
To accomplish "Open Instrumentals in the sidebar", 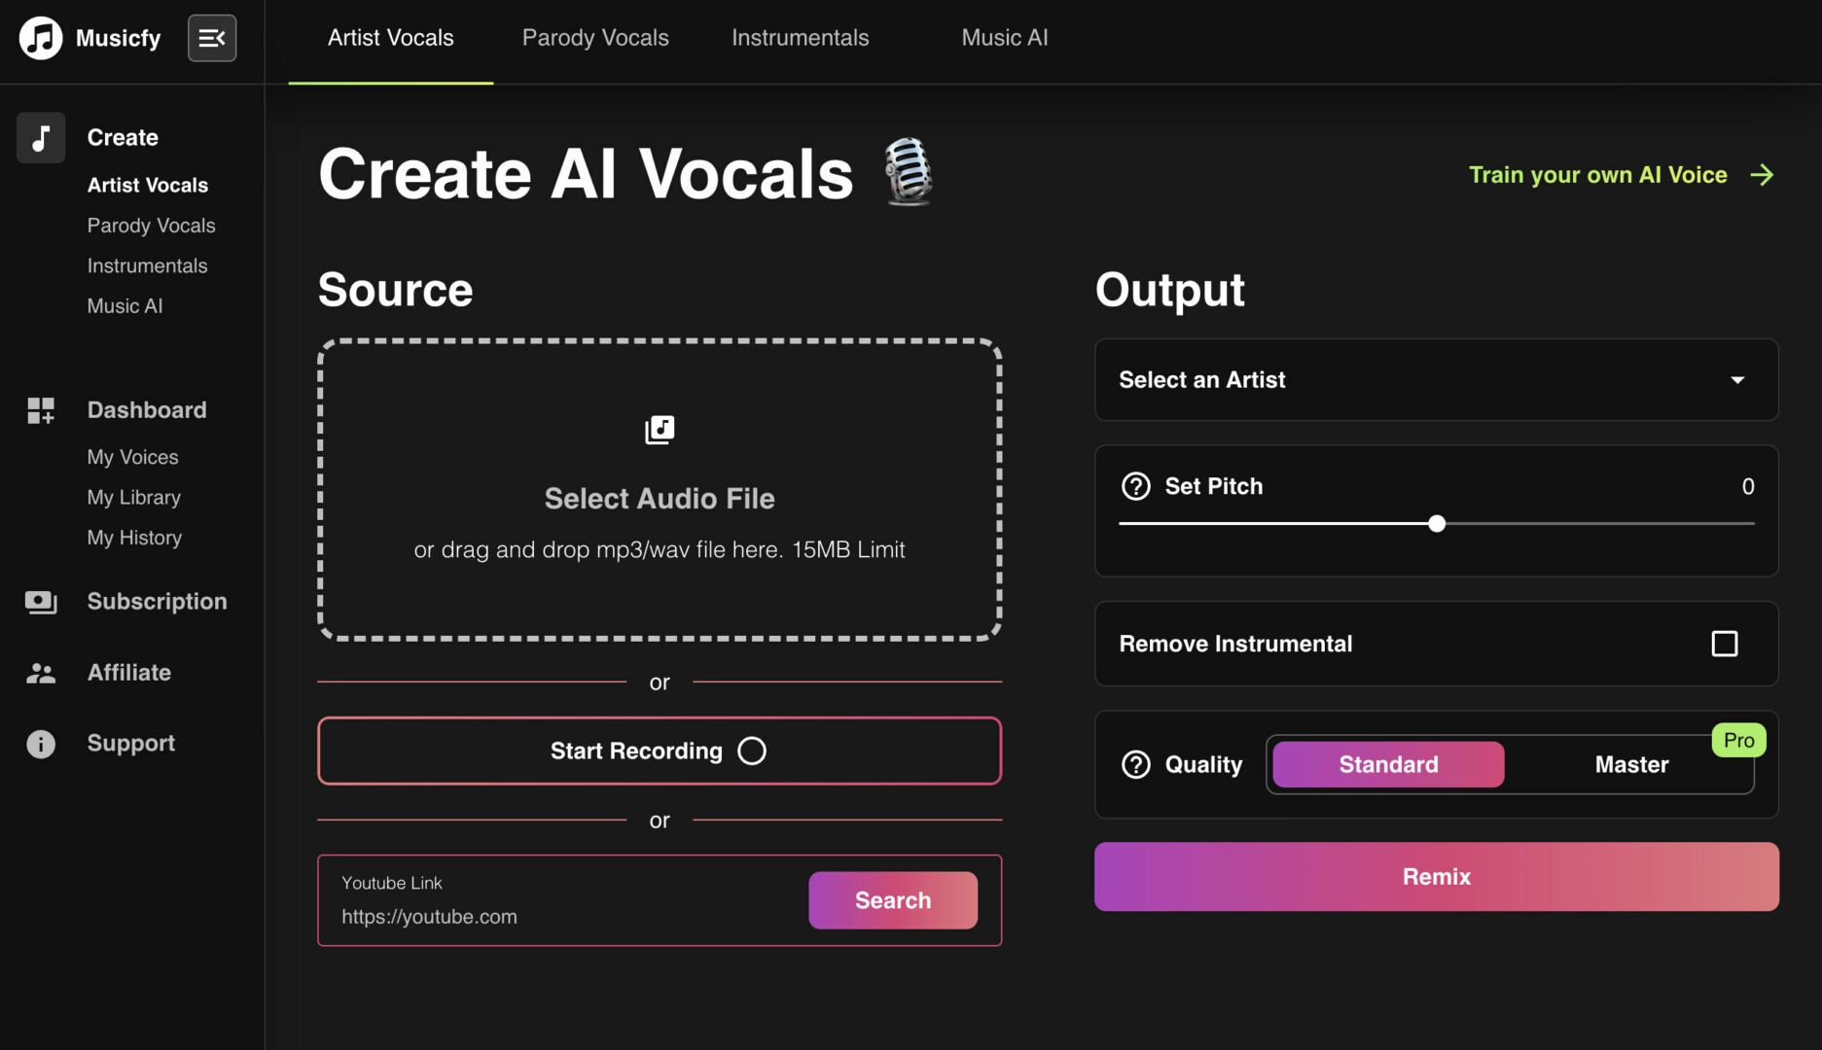I will click(147, 265).
